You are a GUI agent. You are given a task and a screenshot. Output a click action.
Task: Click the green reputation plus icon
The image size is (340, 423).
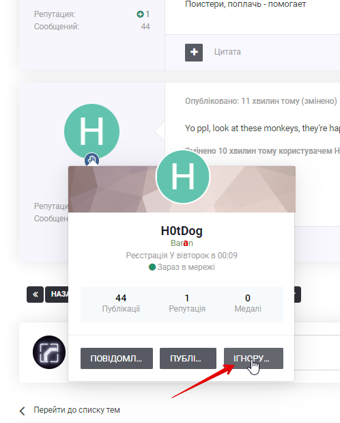click(x=140, y=14)
